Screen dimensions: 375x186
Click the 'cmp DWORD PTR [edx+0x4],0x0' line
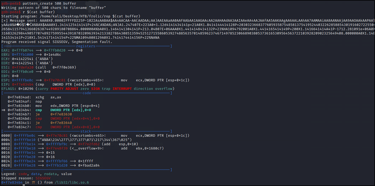click(53, 118)
